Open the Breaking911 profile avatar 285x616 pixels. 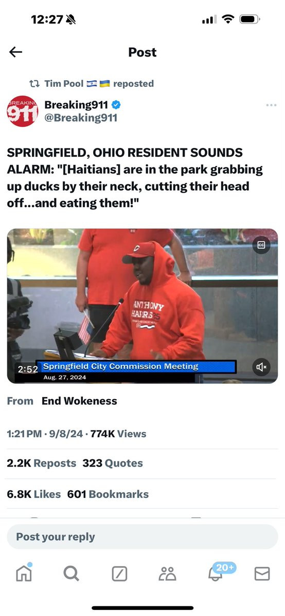point(23,111)
